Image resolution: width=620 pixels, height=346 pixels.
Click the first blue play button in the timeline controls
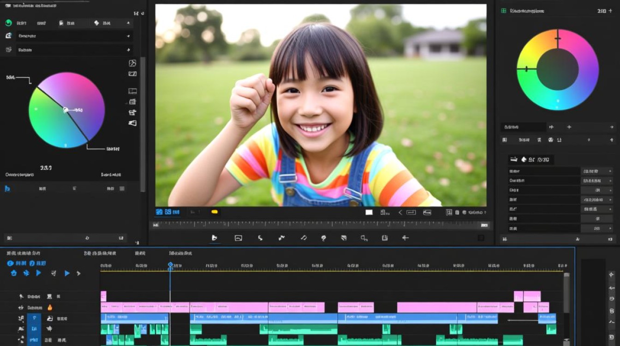point(39,273)
